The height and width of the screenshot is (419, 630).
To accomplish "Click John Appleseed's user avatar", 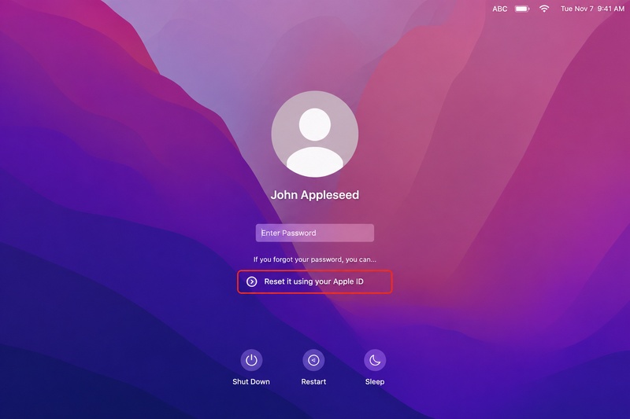I will [314, 134].
